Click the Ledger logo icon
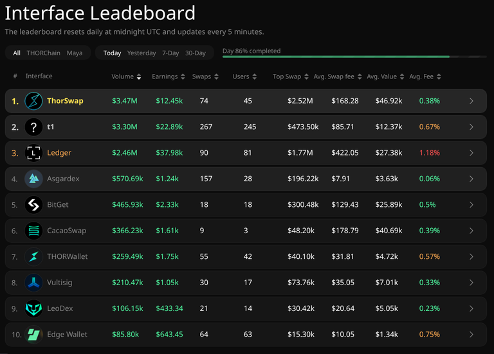This screenshot has width=494, height=354. [33, 153]
